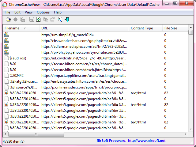Image resolution: width=196 pixels, height=147 pixels.
Task: Select the ${aud_ids} filename cell
Action: click(x=18, y=58)
